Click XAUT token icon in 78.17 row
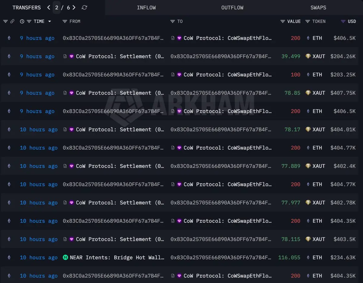363x283 pixels. coord(308,129)
